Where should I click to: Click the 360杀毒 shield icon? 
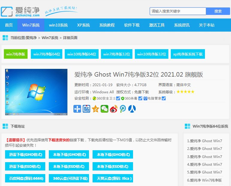pos(123,98)
